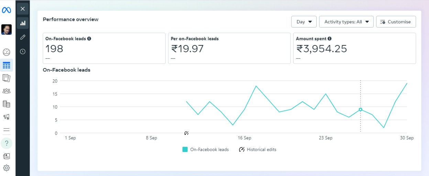Image resolution: width=429 pixels, height=176 pixels.
Task: Open Account overview gauge icon
Action: 7,52
